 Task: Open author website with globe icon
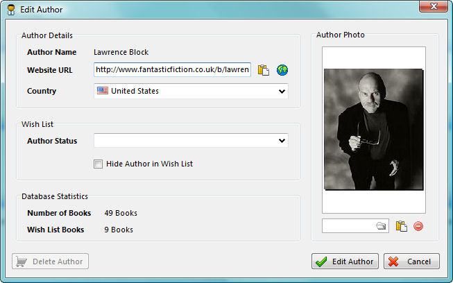click(x=282, y=70)
